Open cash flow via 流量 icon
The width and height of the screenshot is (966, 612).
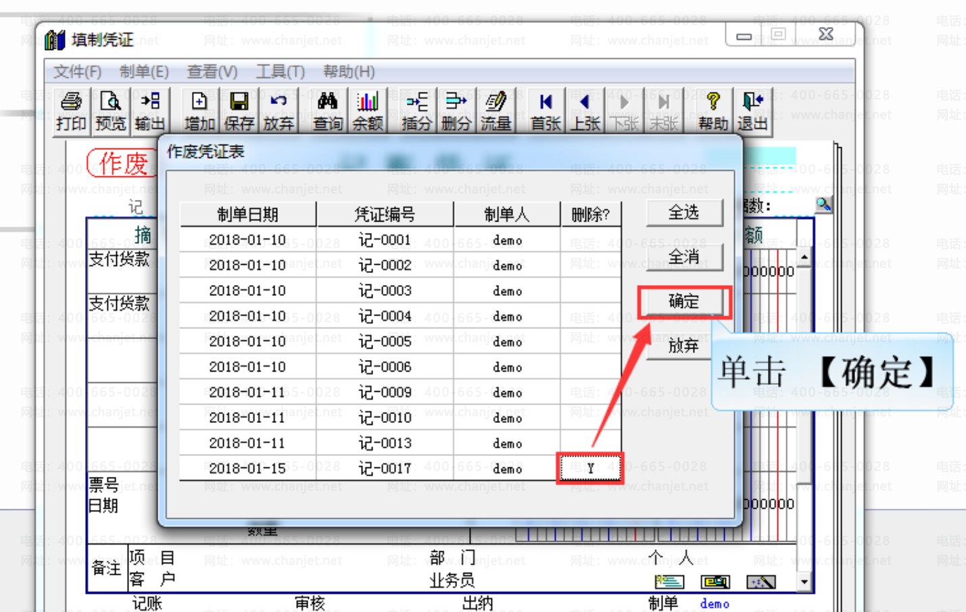click(x=496, y=111)
